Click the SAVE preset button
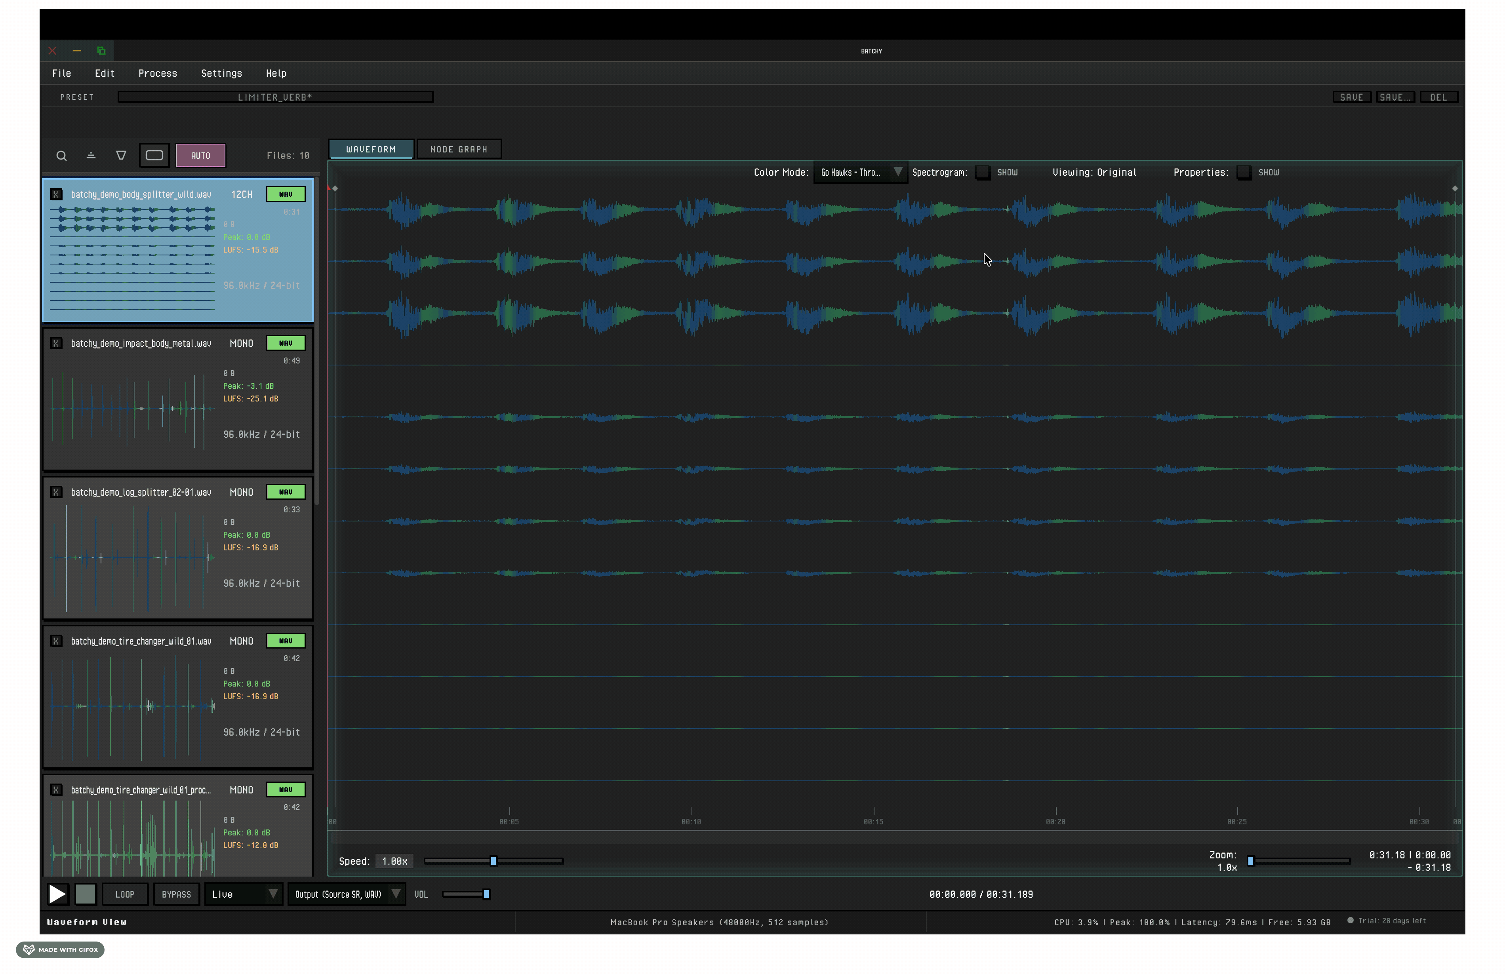 click(x=1352, y=97)
